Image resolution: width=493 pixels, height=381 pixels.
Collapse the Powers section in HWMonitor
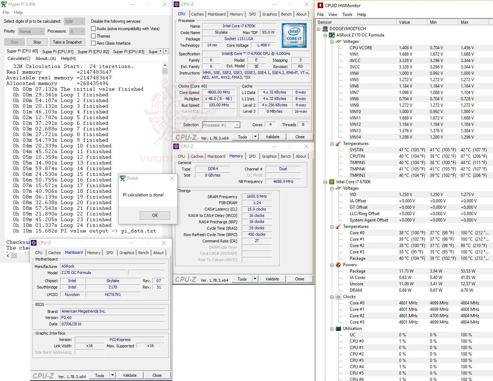point(332,265)
